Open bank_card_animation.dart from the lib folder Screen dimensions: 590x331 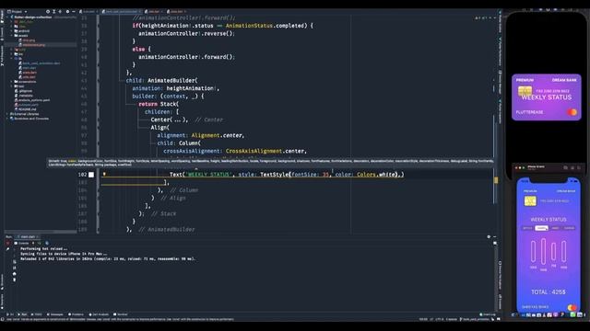pos(41,63)
